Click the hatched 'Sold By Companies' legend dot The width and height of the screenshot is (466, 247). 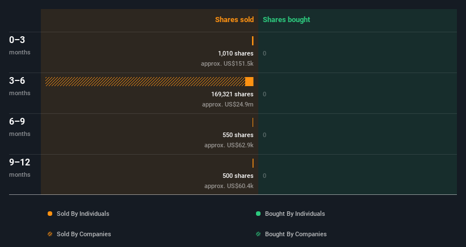[x=50, y=234]
